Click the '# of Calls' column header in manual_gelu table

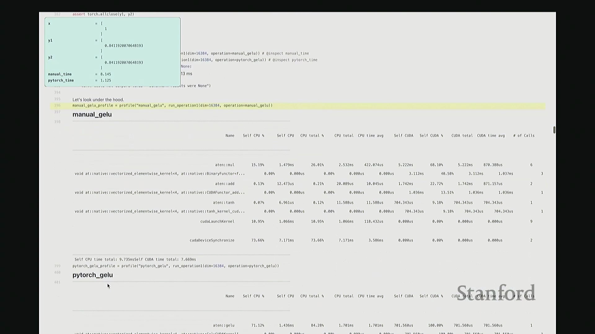point(524,135)
